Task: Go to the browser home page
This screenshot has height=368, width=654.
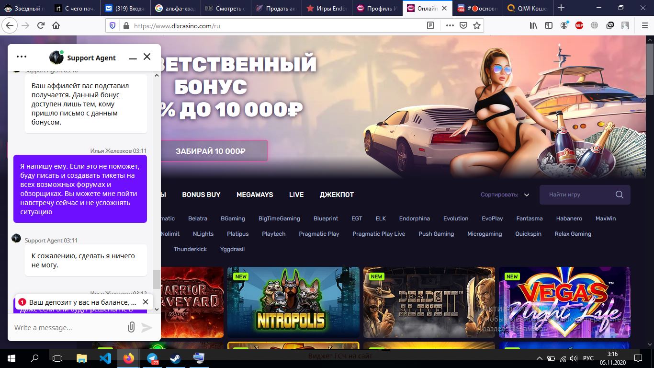Action: [x=56, y=25]
